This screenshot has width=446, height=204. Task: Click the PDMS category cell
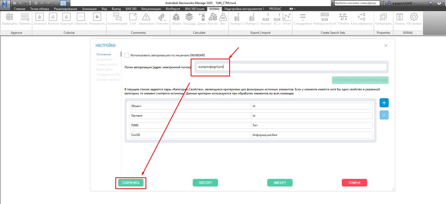tap(190, 125)
